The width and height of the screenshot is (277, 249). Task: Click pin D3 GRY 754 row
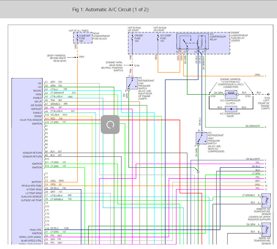pos(53,239)
